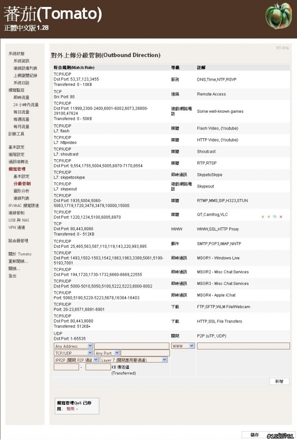The image size is (297, 440).
Task: Open 連線設備列表 in the sidebar
Action: point(25,68)
